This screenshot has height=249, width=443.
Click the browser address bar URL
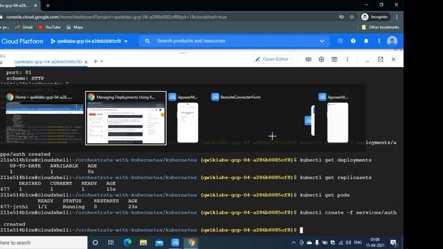[116, 17]
